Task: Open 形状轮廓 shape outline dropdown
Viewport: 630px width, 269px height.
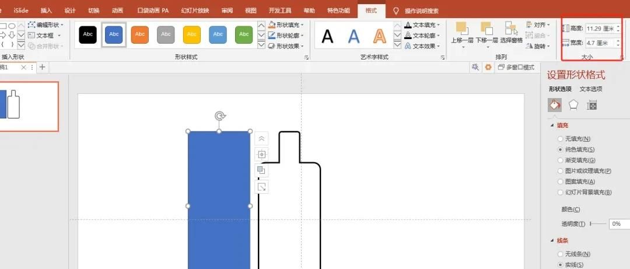Action: 286,36
